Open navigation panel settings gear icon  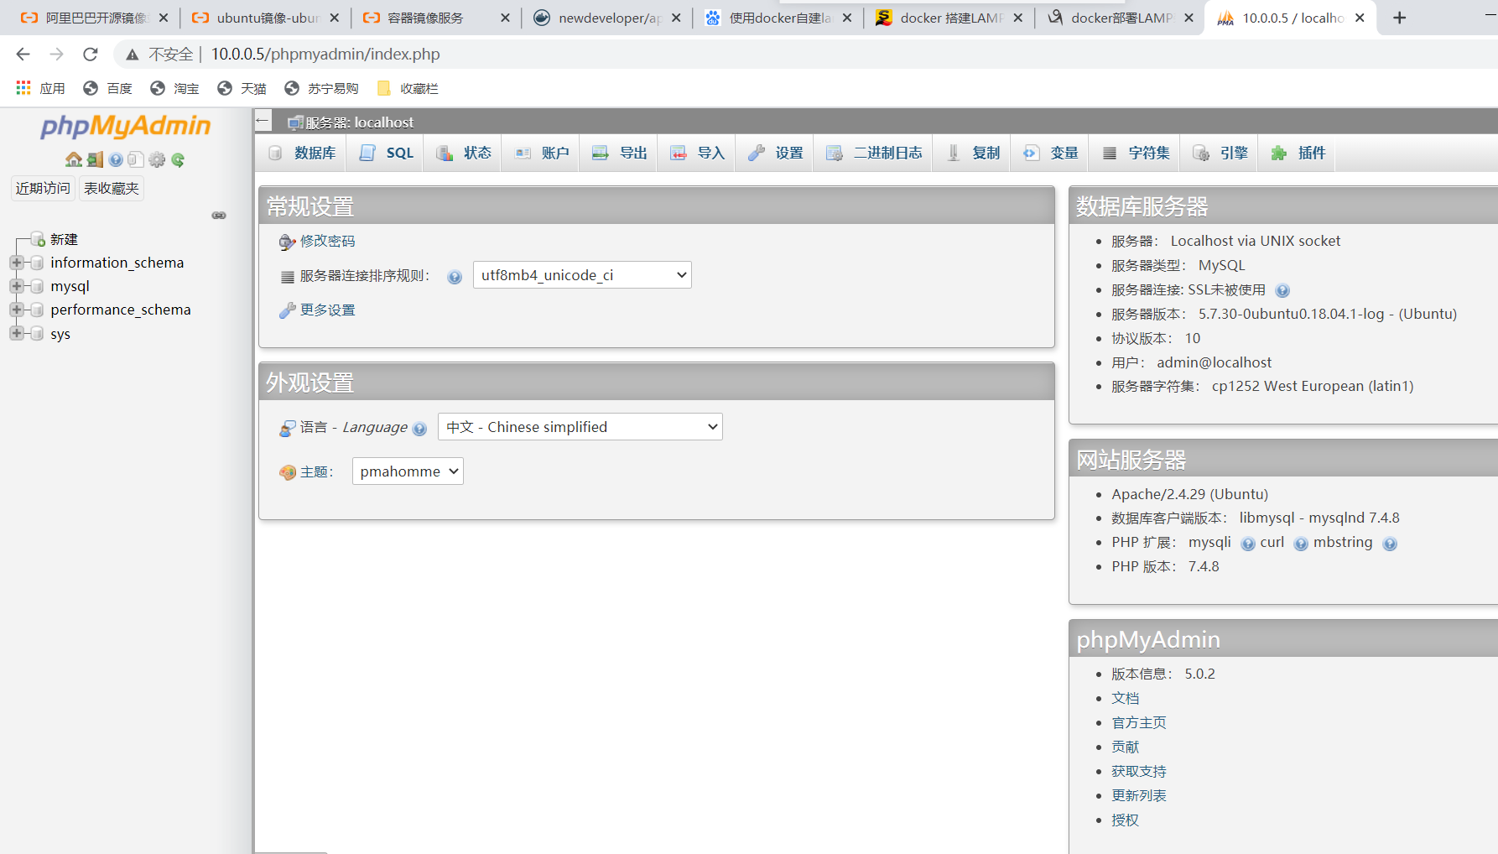point(157,159)
